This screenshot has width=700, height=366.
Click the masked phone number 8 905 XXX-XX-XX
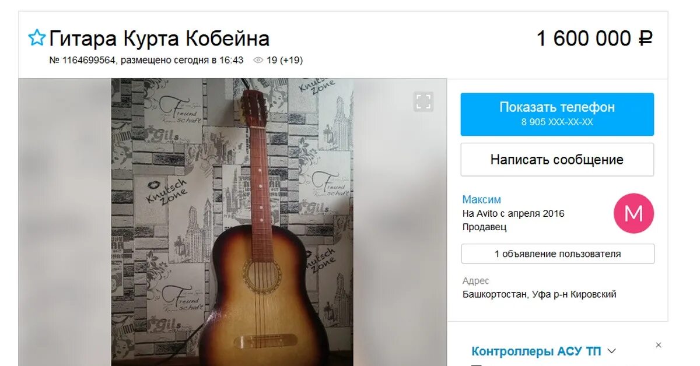[557, 122]
